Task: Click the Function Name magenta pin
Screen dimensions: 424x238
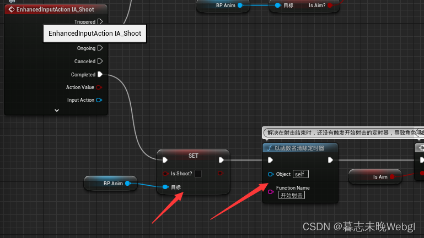Action: click(x=270, y=192)
